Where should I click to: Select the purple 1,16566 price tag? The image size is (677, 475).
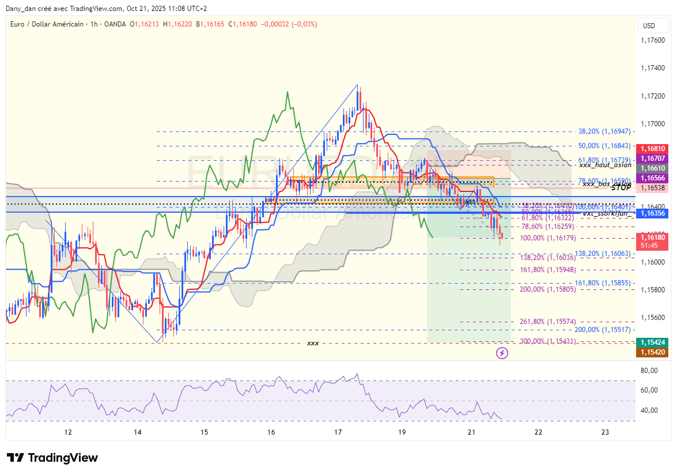(x=652, y=178)
